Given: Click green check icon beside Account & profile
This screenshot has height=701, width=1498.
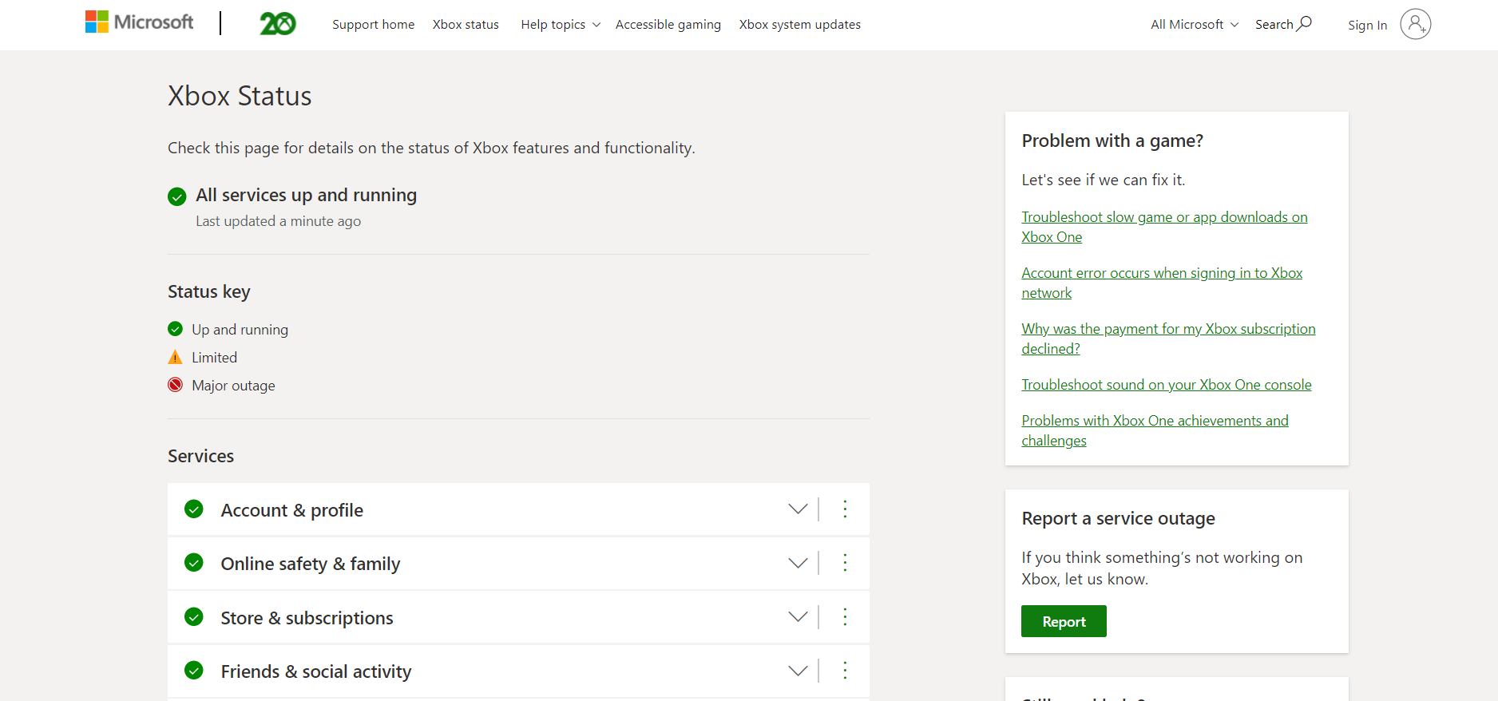Looking at the screenshot, I should coord(194,509).
